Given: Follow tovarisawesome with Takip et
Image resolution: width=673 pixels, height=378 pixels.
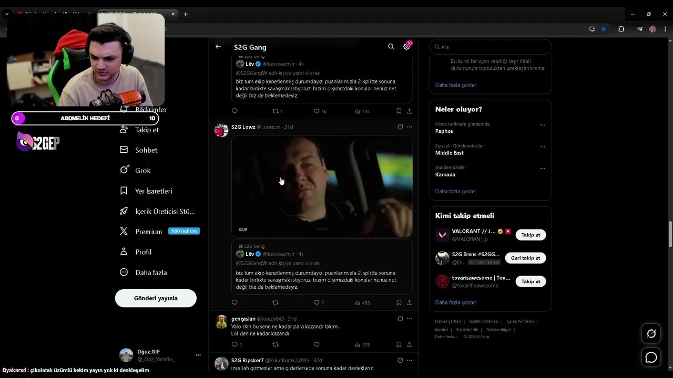Looking at the screenshot, I should pyautogui.click(x=531, y=281).
